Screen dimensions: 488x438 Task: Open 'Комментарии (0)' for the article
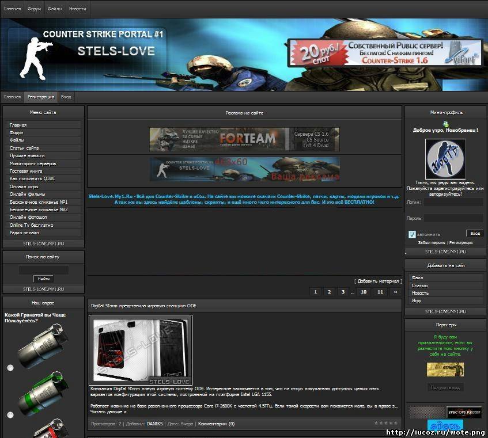(x=216, y=424)
